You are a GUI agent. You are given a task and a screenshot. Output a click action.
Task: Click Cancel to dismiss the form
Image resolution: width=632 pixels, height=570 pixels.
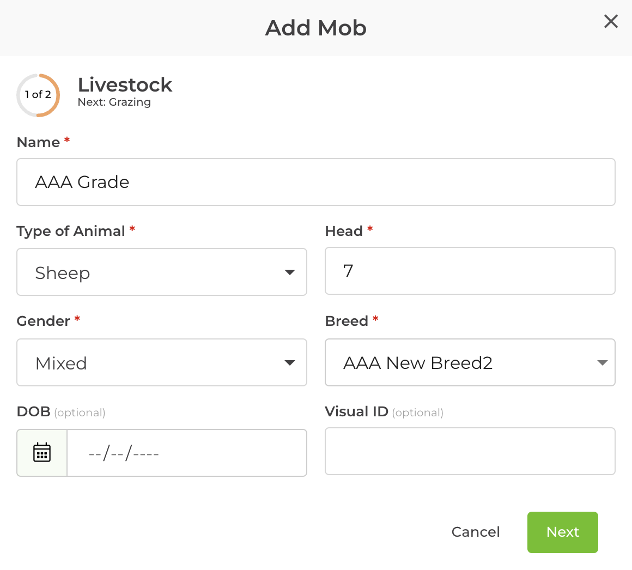tap(475, 532)
